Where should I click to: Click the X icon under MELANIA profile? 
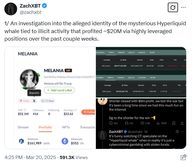point(34,101)
